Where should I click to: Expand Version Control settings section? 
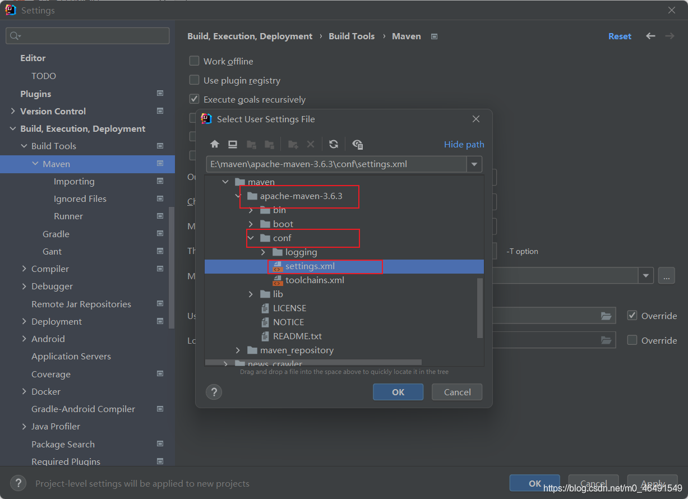coord(13,111)
